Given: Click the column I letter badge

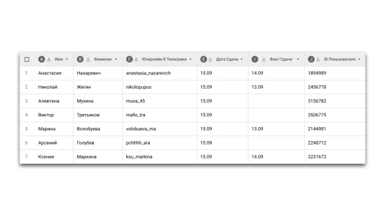Looking at the screenshot, I should [255, 59].
